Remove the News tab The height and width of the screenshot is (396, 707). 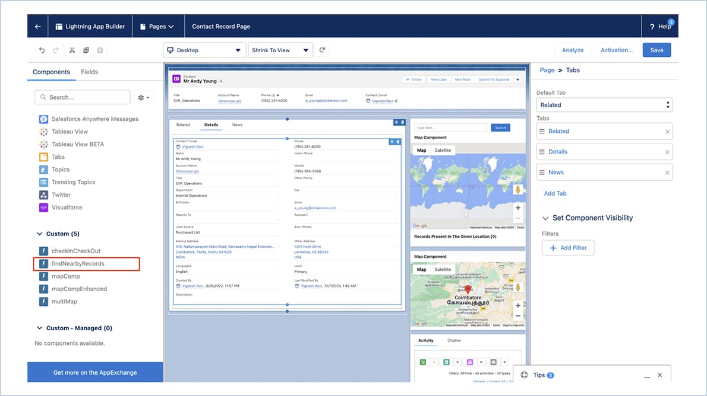click(x=668, y=172)
